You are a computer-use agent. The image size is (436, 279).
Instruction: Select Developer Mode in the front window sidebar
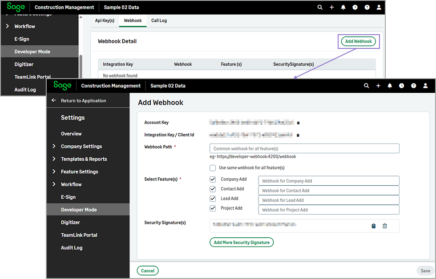tap(88, 210)
